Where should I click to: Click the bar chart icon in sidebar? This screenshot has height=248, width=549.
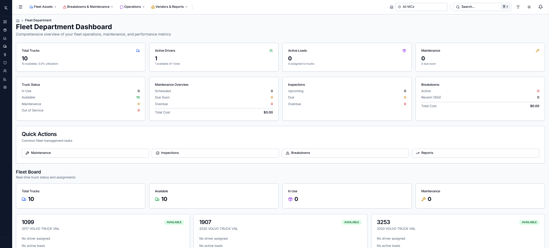tap(5, 38)
